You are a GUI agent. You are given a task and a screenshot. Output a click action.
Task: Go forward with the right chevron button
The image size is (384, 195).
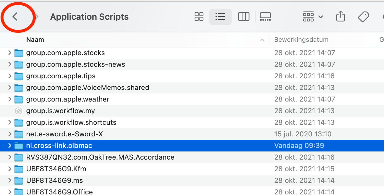click(37, 17)
